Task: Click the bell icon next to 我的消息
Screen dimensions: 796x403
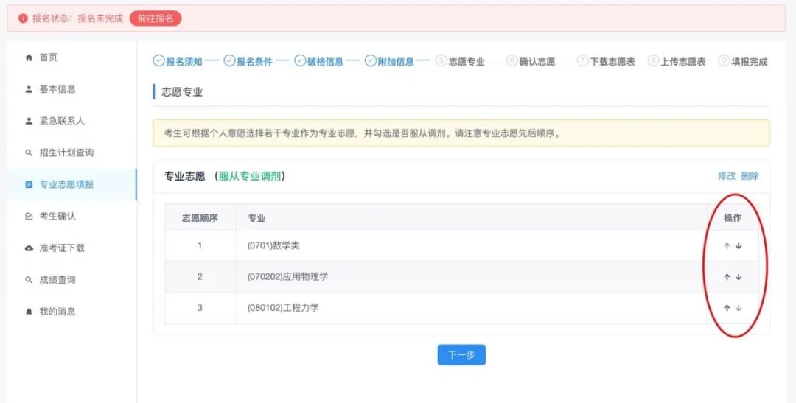Action: point(29,312)
